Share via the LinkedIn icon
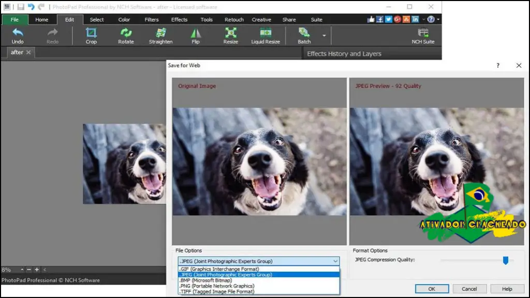 click(x=415, y=19)
